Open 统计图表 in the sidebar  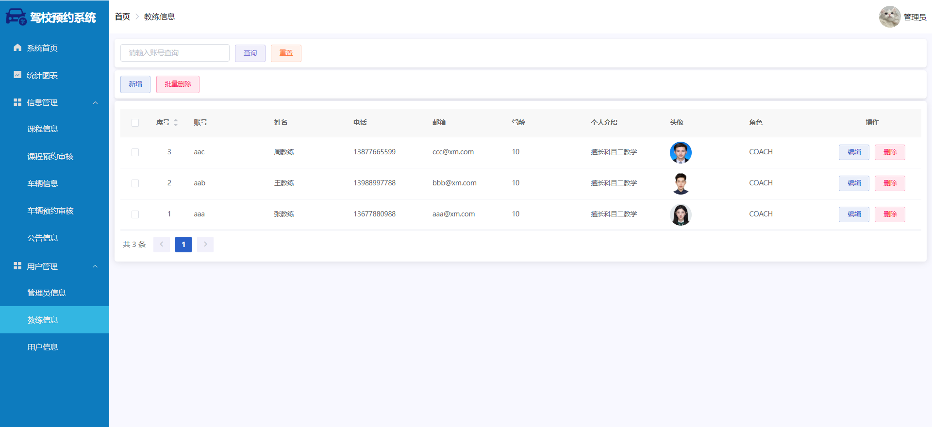point(54,75)
